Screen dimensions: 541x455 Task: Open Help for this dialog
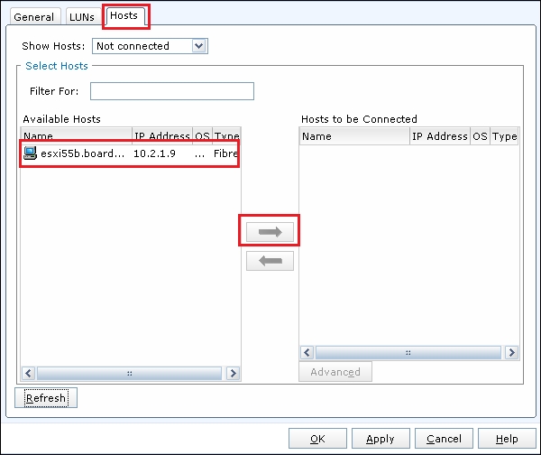pyautogui.click(x=507, y=439)
